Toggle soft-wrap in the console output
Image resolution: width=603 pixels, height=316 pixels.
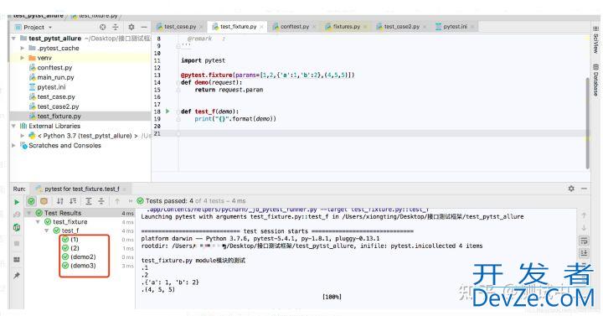pyautogui.click(x=584, y=241)
